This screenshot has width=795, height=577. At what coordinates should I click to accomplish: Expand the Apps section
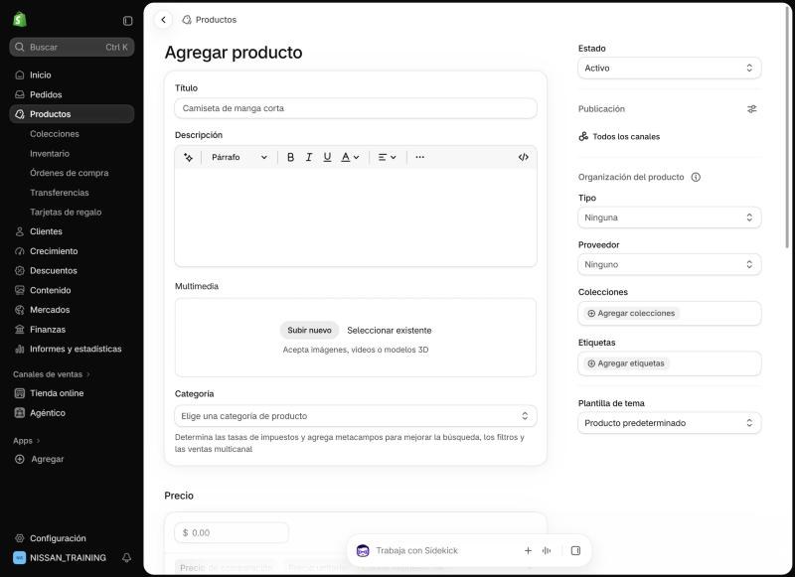tap(27, 441)
